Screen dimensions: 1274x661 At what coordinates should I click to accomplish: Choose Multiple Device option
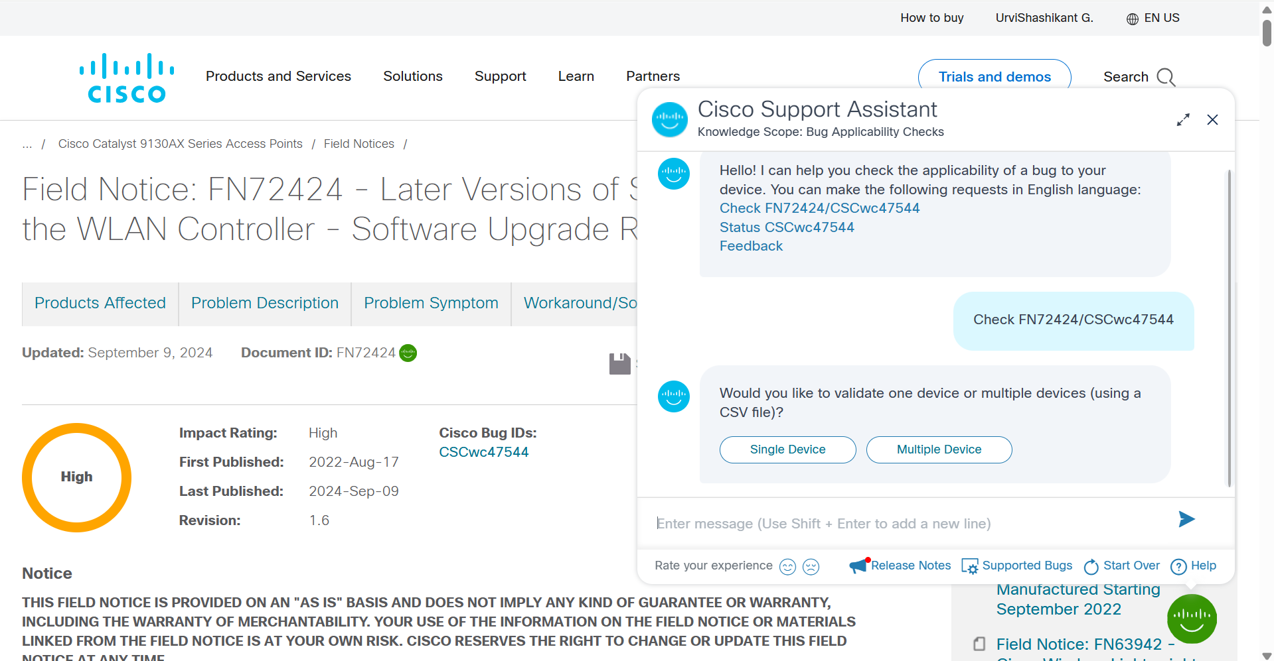tap(939, 450)
